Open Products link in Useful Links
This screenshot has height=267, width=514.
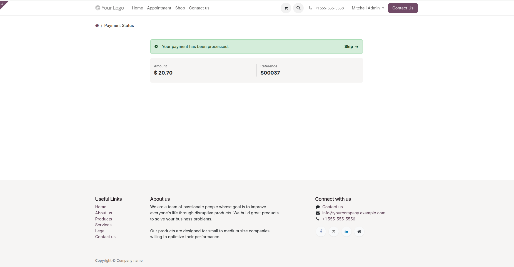(x=103, y=219)
